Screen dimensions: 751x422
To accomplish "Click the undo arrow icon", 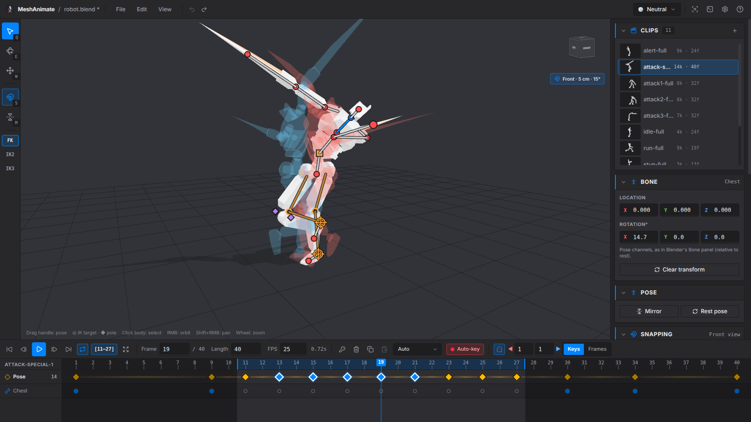I will tap(192, 9).
